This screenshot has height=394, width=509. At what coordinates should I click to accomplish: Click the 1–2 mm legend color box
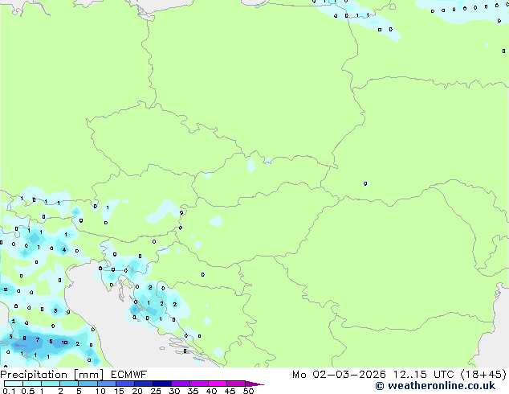tap(51, 384)
